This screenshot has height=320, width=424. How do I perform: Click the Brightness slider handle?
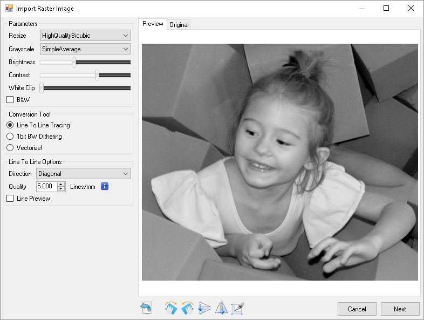pos(74,62)
